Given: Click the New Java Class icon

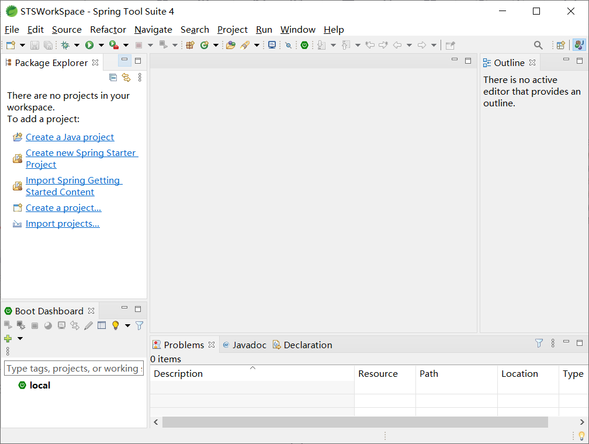Looking at the screenshot, I should tap(205, 45).
